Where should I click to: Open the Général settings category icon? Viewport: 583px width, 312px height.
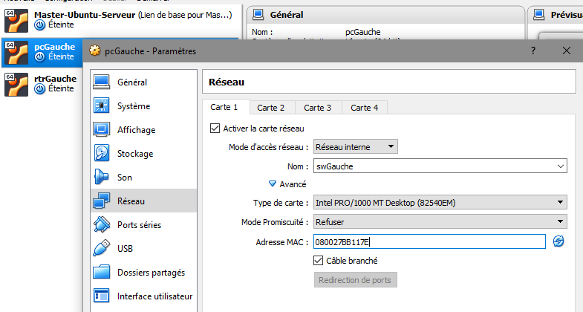coord(102,82)
